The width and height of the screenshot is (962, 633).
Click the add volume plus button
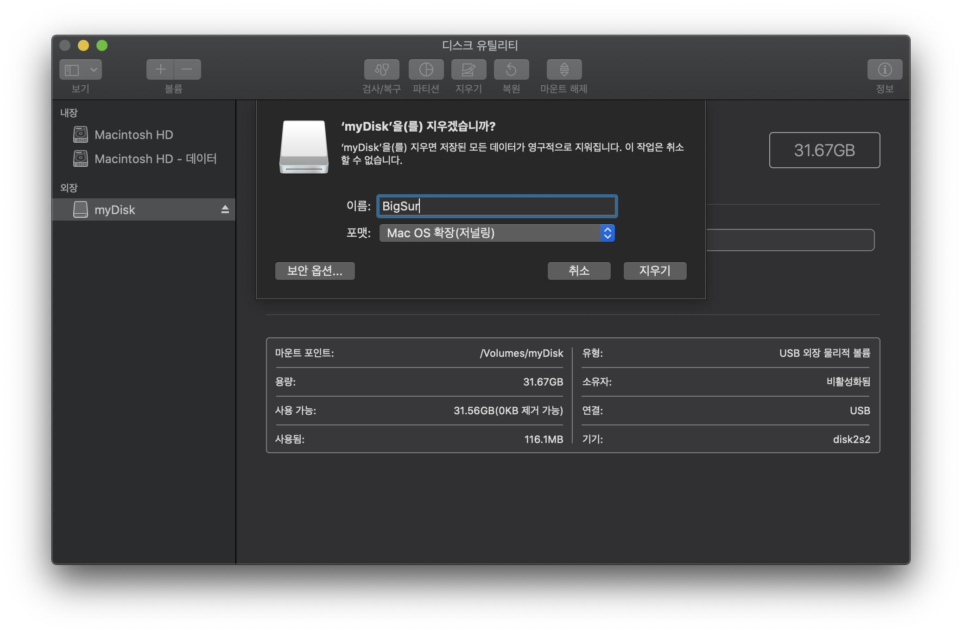coord(160,70)
